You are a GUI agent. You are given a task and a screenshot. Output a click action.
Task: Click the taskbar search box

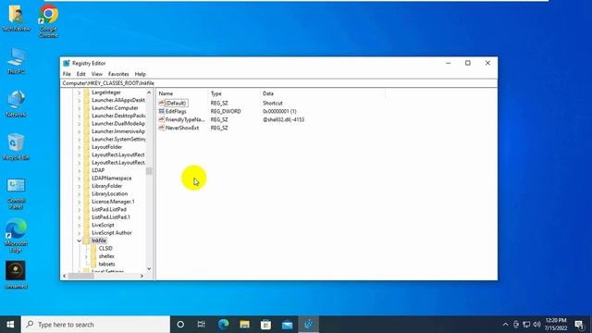(95, 325)
